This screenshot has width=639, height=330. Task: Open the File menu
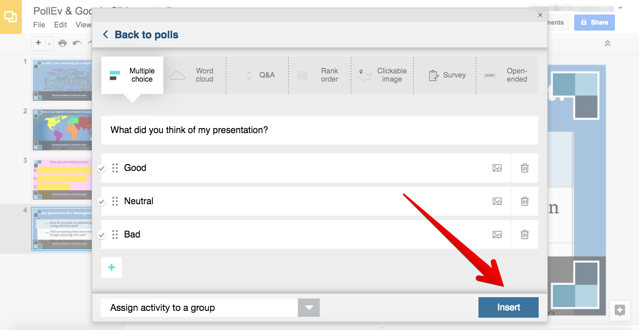coord(39,25)
